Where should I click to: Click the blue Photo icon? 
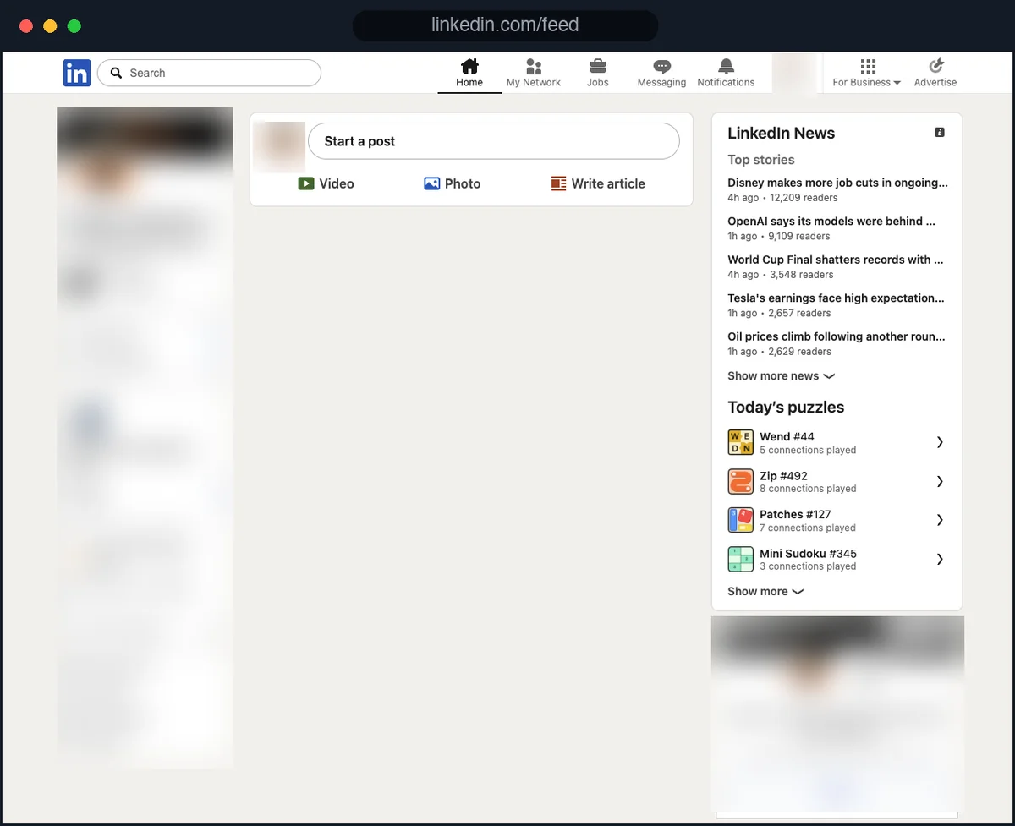pyautogui.click(x=432, y=183)
